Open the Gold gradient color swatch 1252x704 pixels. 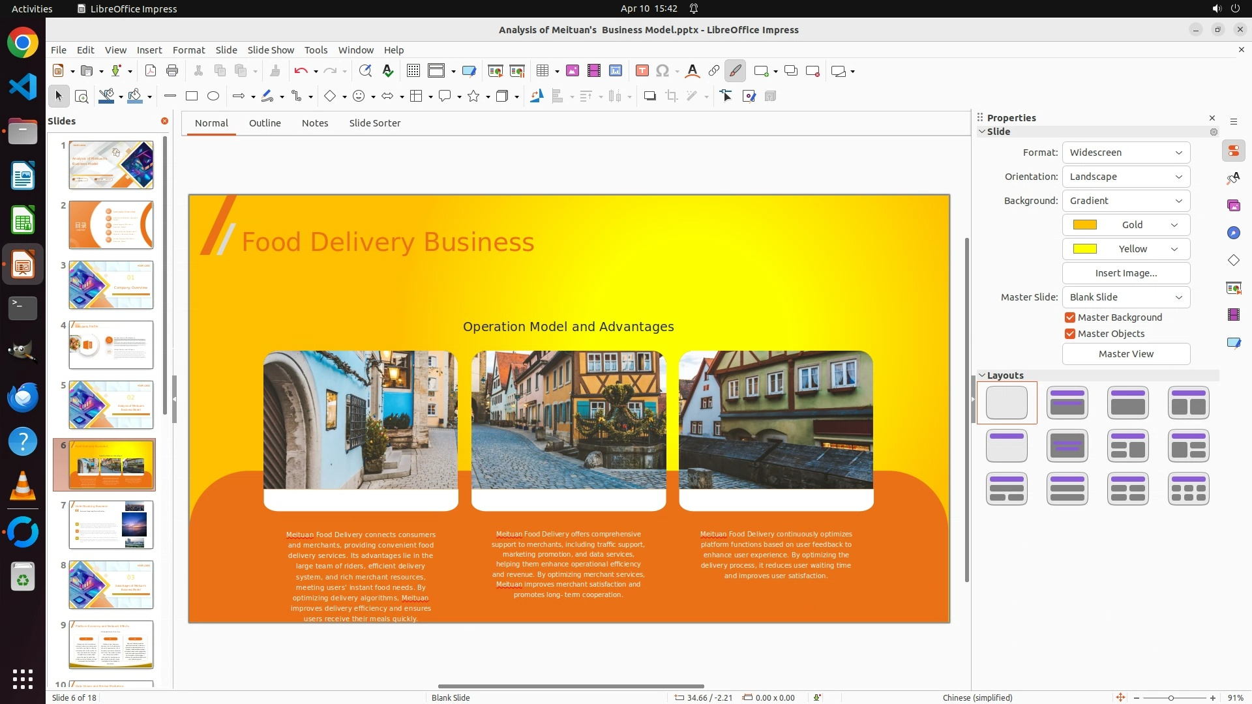pos(1125,225)
